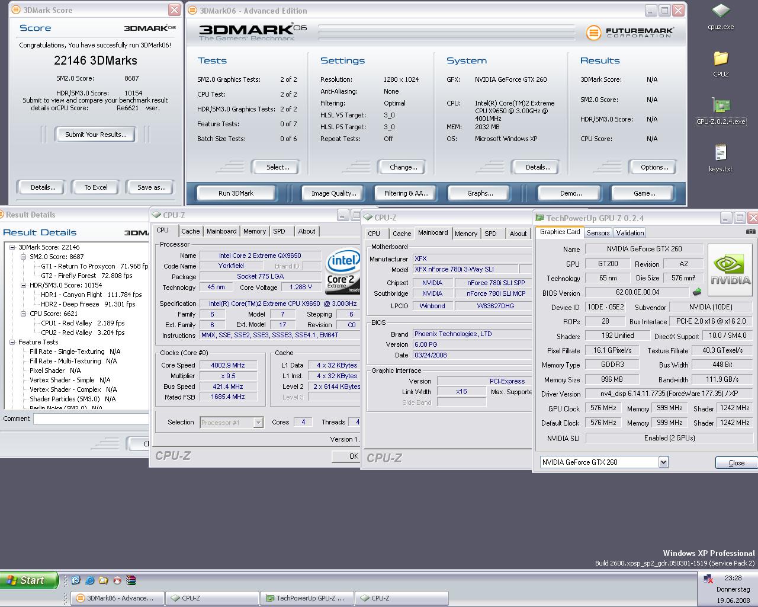Open Details under the System section

pyautogui.click(x=538, y=167)
